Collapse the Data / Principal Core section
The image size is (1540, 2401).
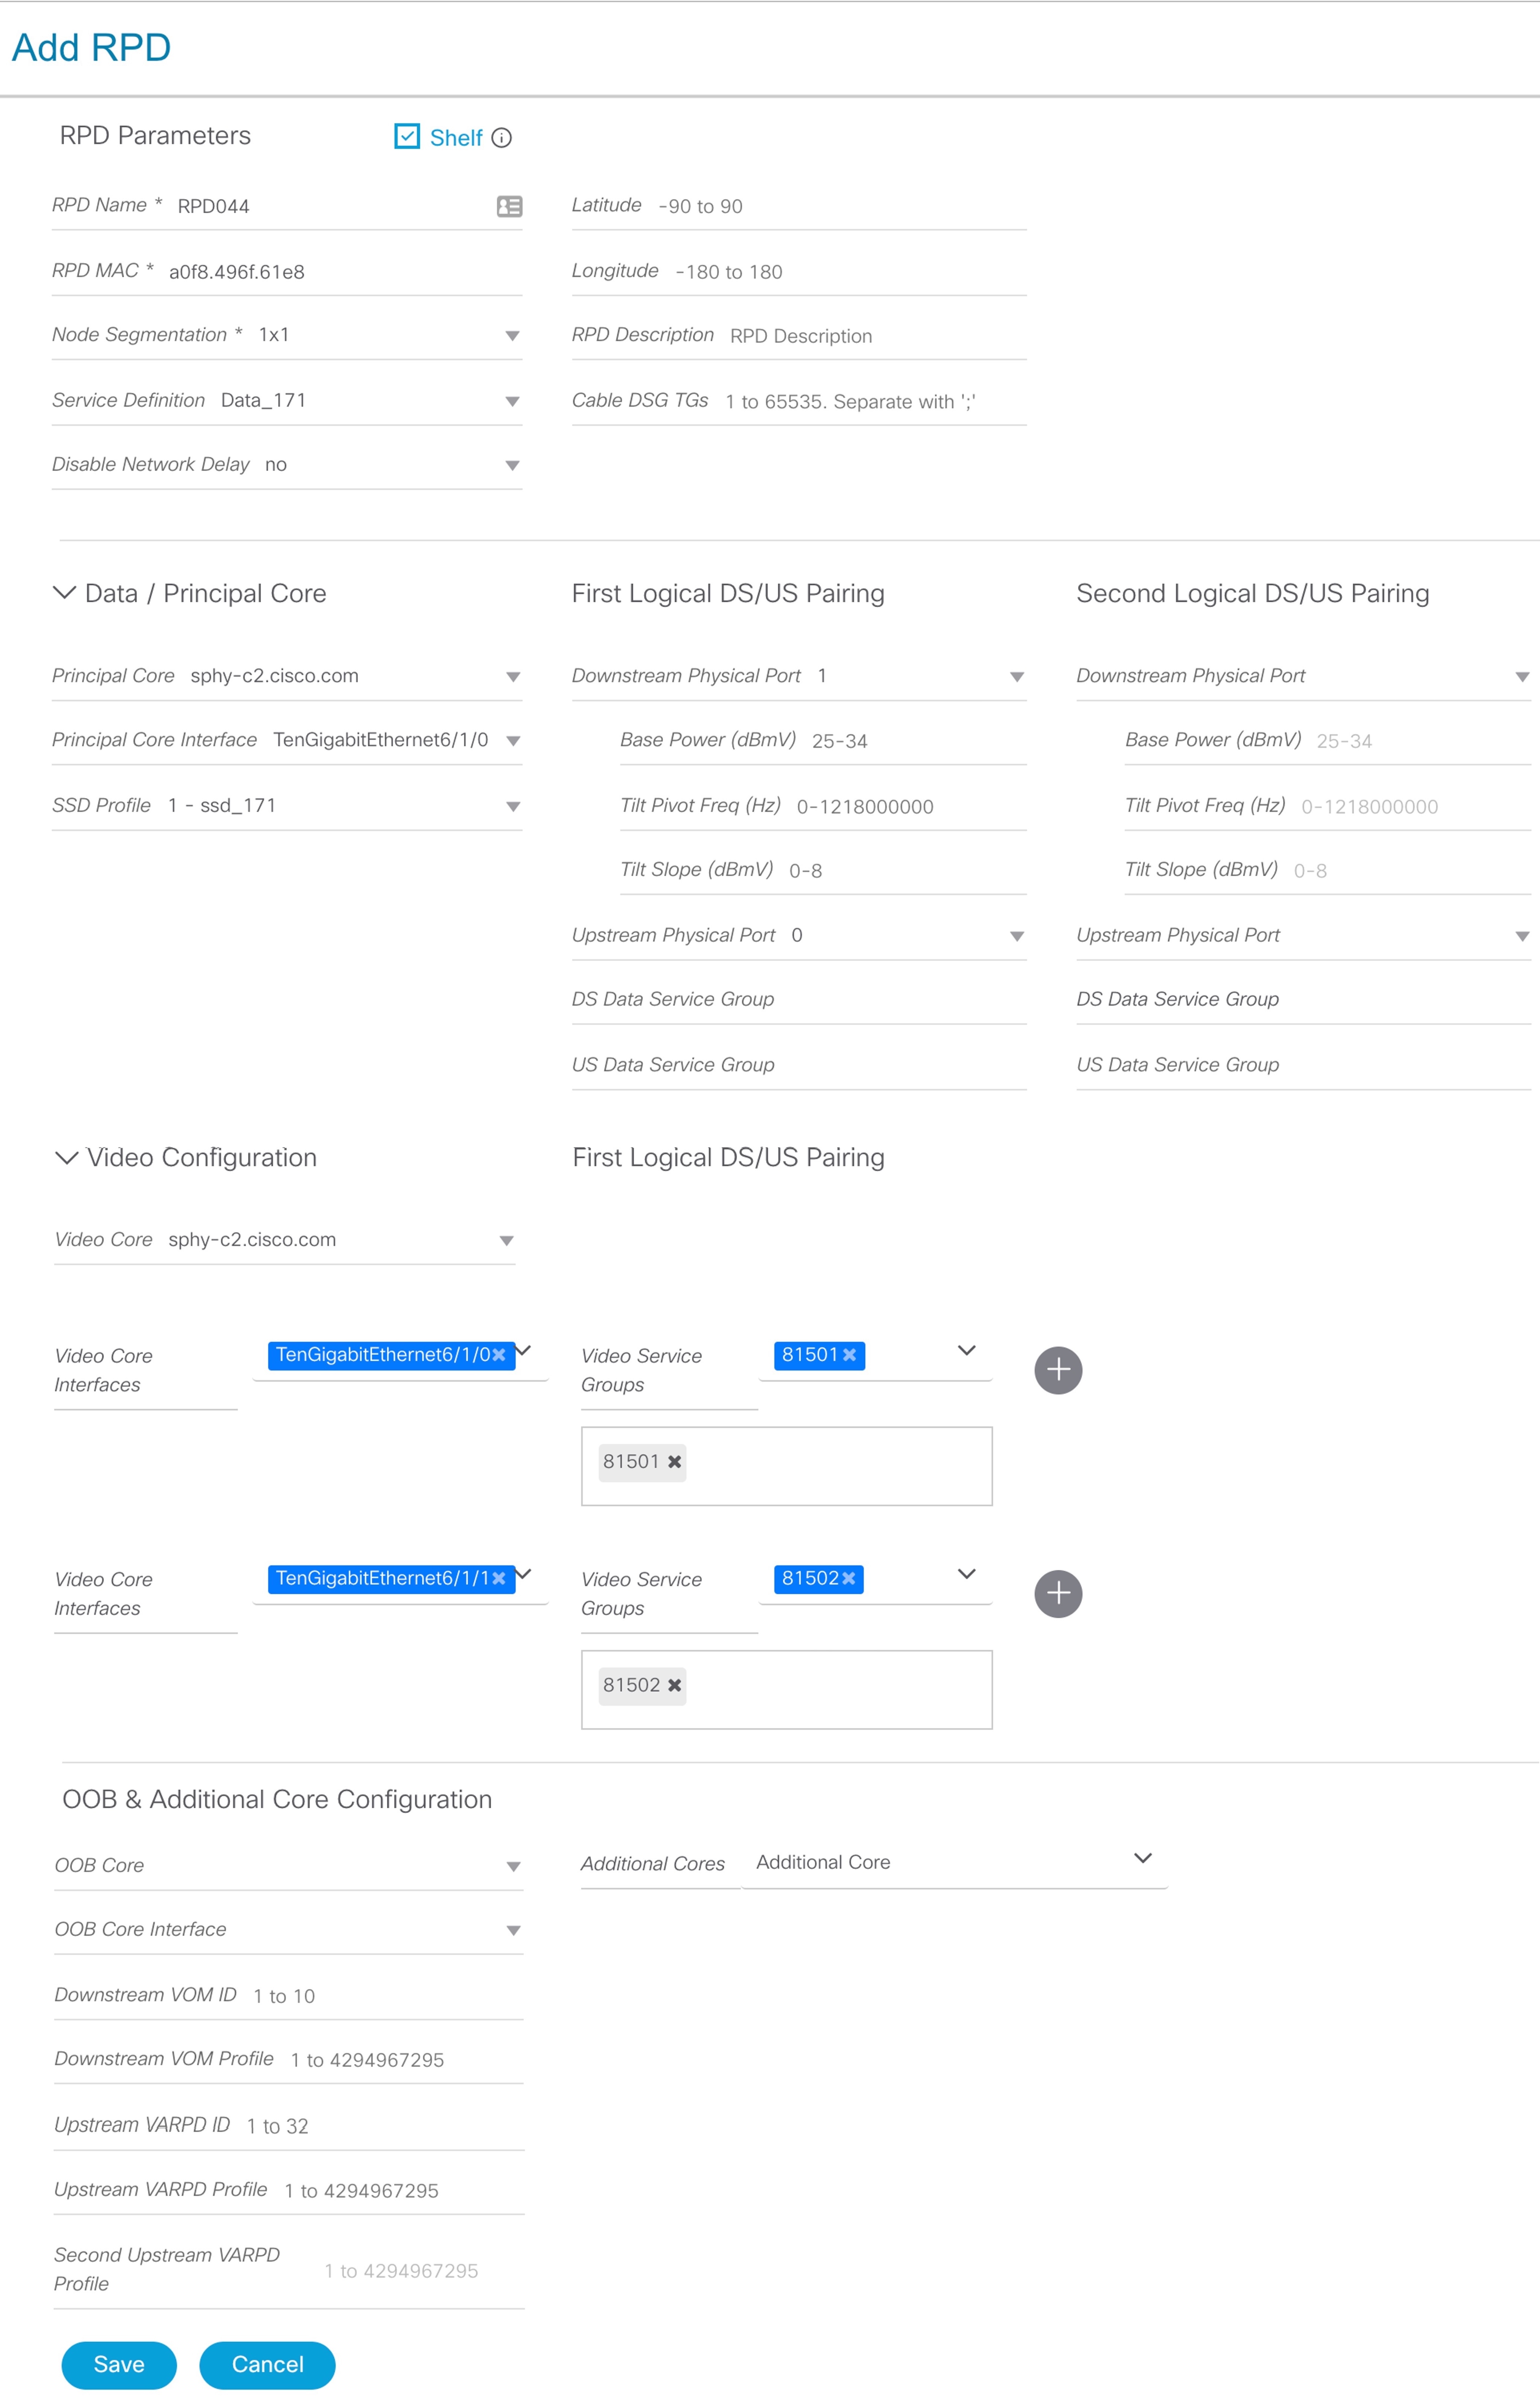pyautogui.click(x=64, y=593)
